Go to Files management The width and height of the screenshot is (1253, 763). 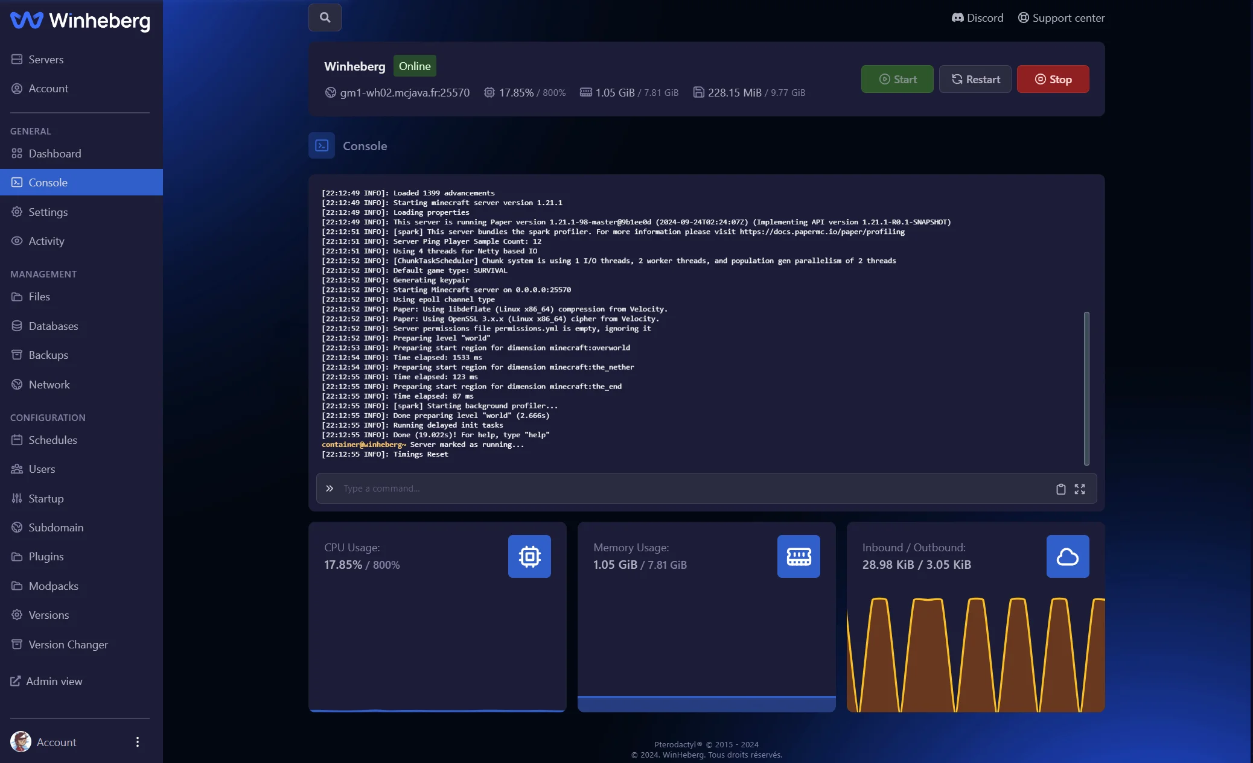(39, 297)
